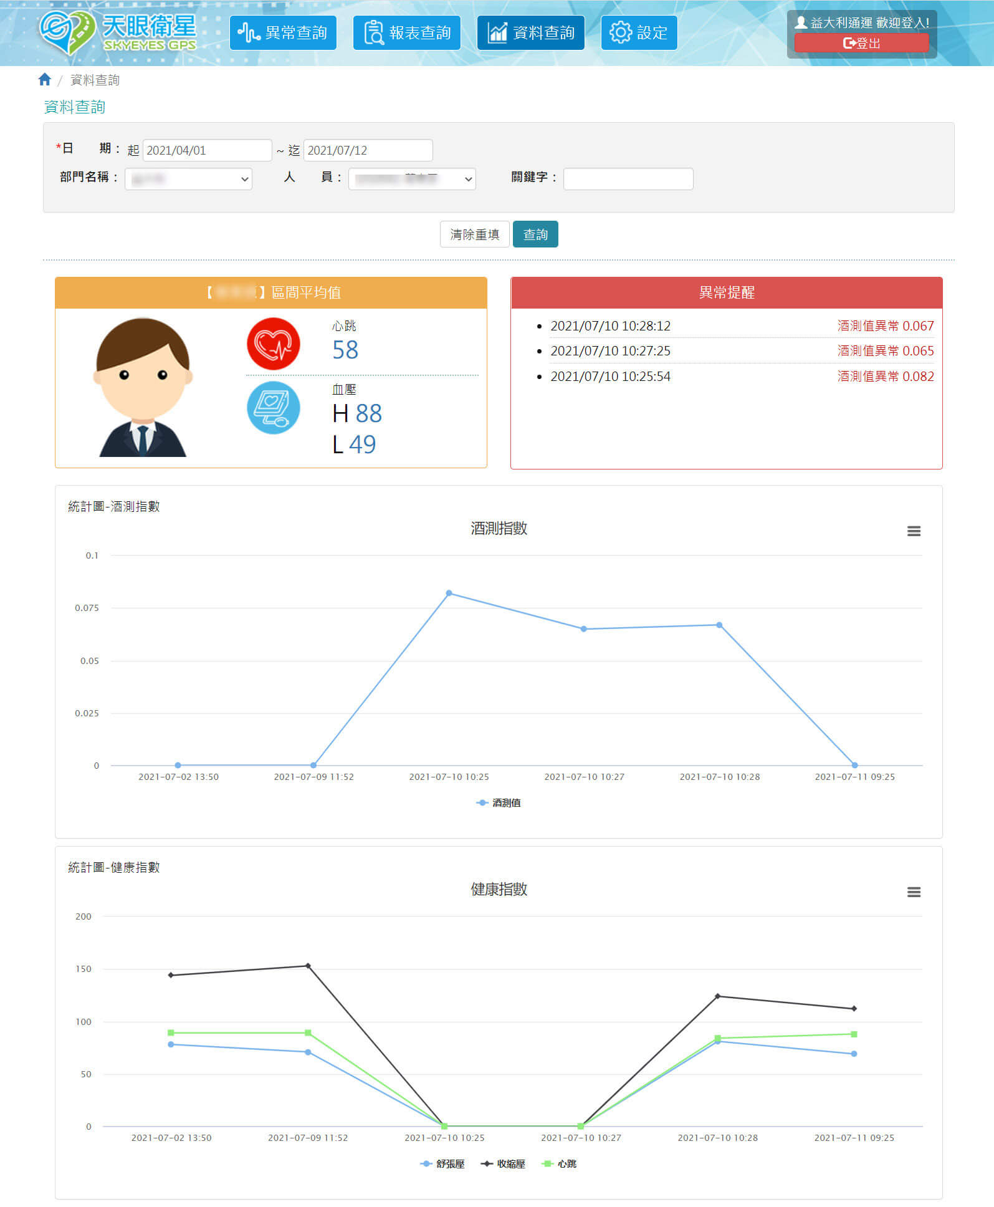994x1207 pixels.
Task: Expand the 部門名稱 dropdown
Action: point(188,179)
